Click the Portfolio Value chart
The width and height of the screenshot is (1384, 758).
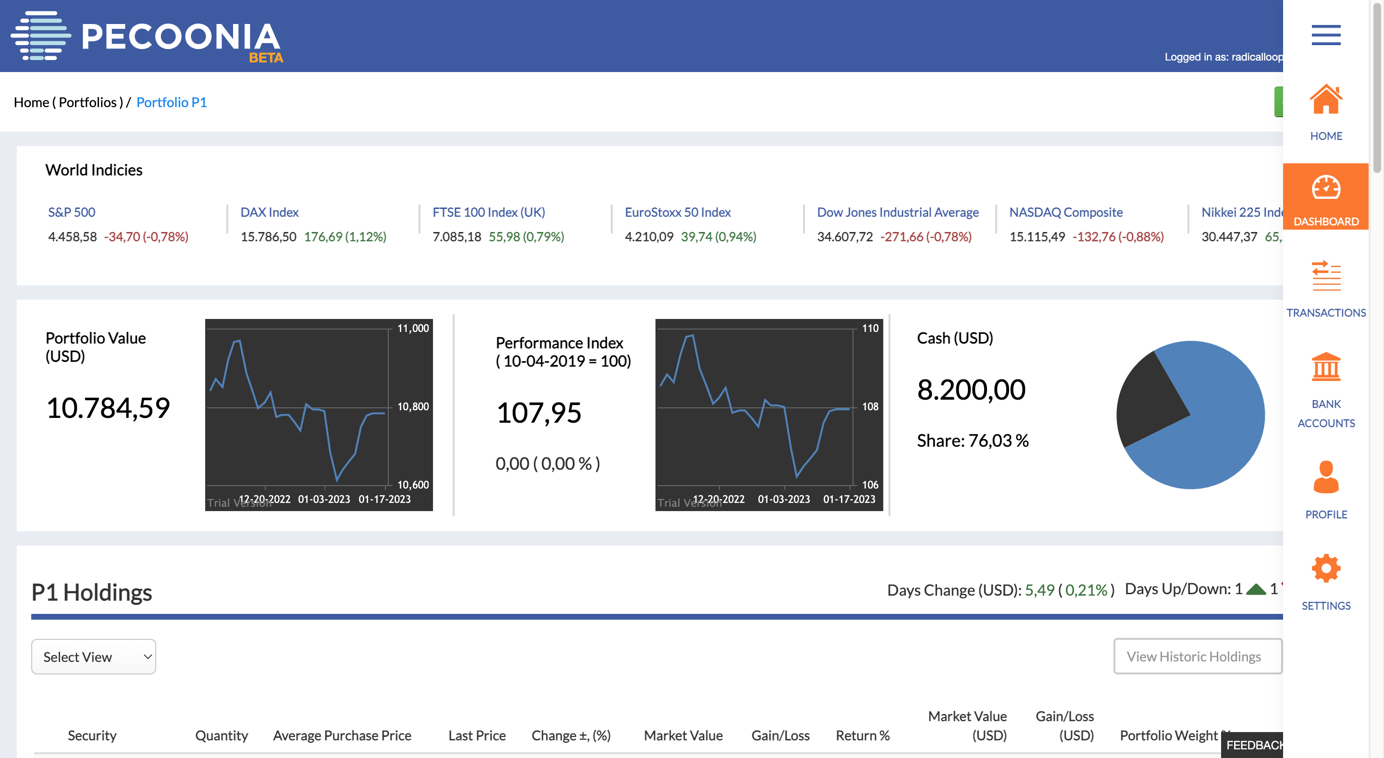(319, 414)
